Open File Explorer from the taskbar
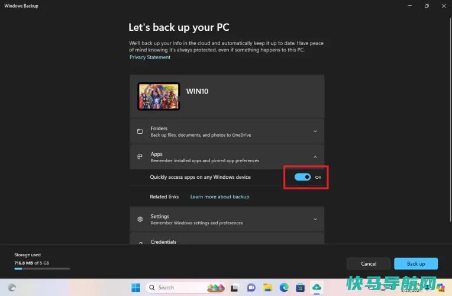 (267, 287)
